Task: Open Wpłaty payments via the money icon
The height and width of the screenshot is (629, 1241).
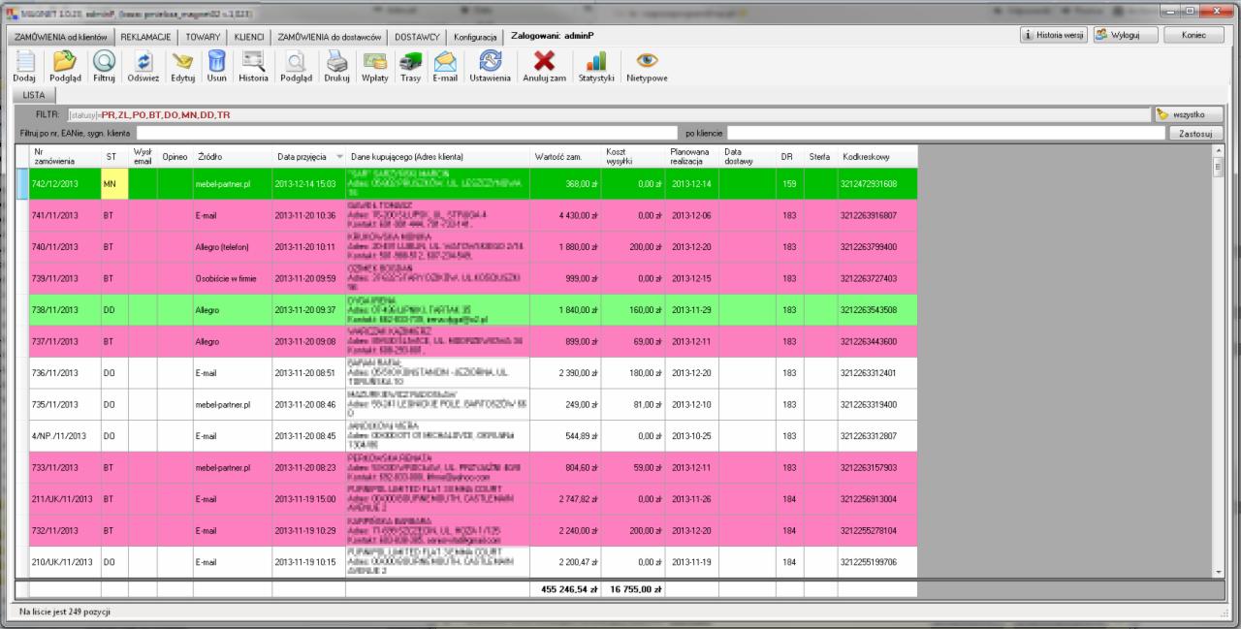Action: click(x=374, y=62)
